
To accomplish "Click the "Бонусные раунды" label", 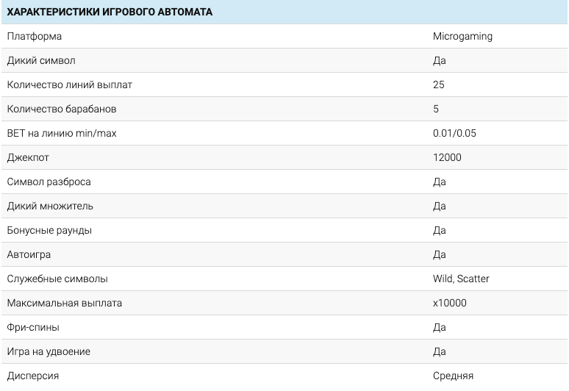I will pos(49,230).
